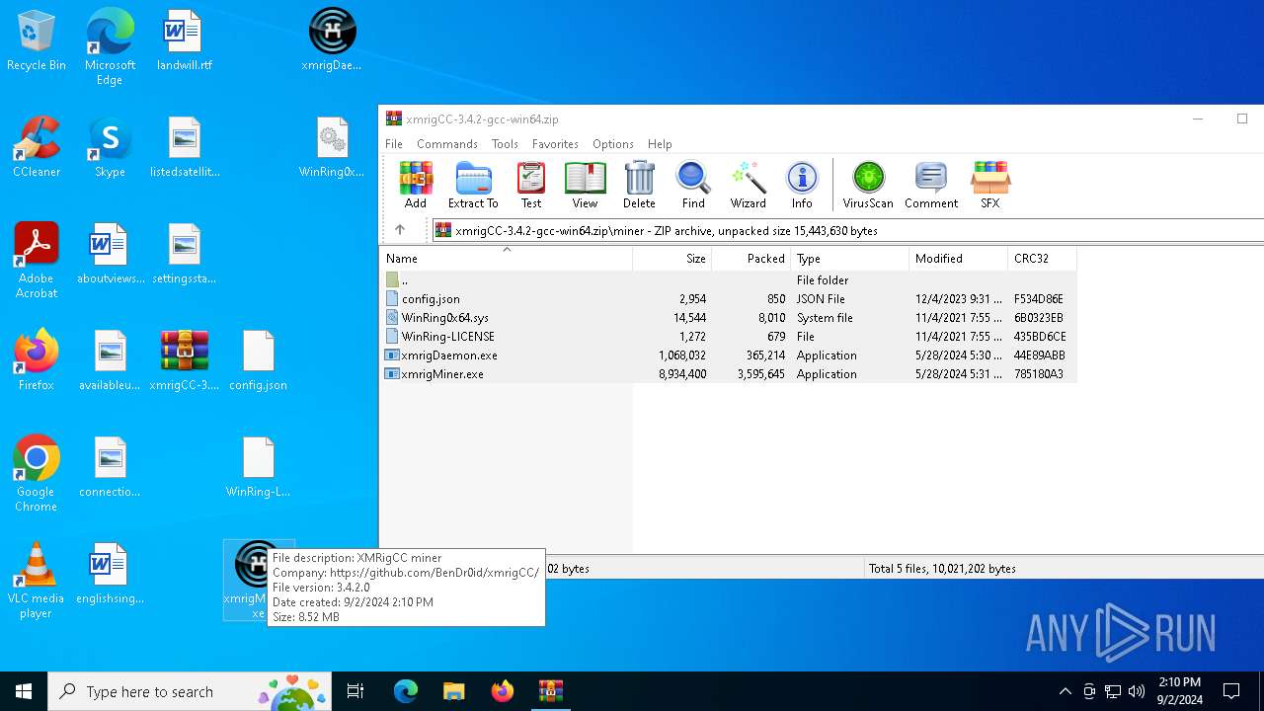This screenshot has height=711, width=1264.
Task: Select Google Chrome desktop shortcut
Action: 37,474
